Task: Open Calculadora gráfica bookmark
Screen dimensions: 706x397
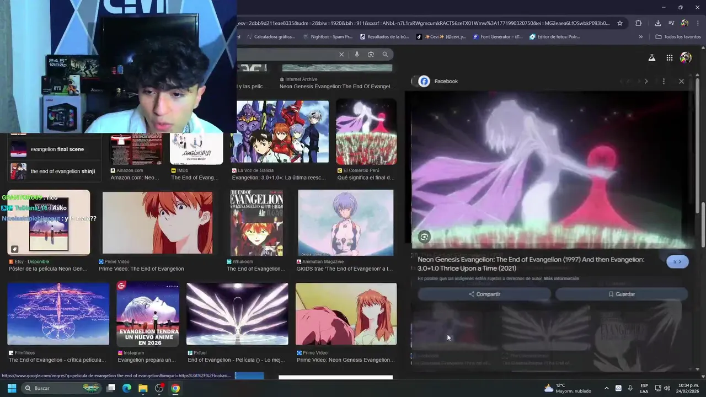Action: pos(270,37)
